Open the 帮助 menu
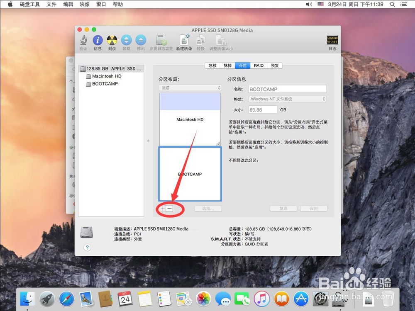The image size is (415, 311). (x=118, y=4)
